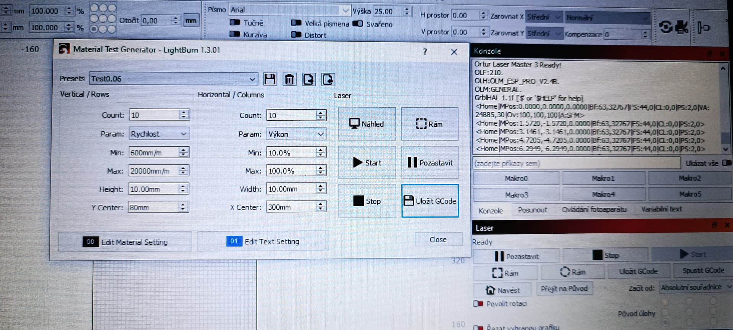
Task: Click the Makro1 button
Action: click(603, 178)
